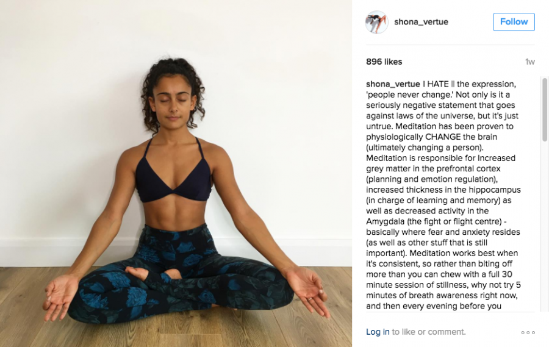The height and width of the screenshot is (347, 549).
Task: Open shona_vertue username in the post header
Action: [421, 22]
